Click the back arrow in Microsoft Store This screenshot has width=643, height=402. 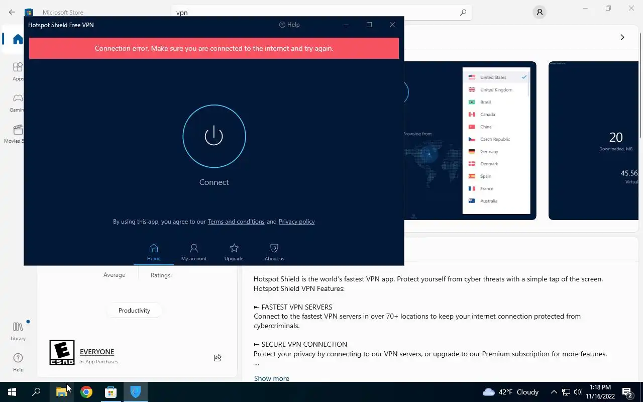pyautogui.click(x=12, y=12)
